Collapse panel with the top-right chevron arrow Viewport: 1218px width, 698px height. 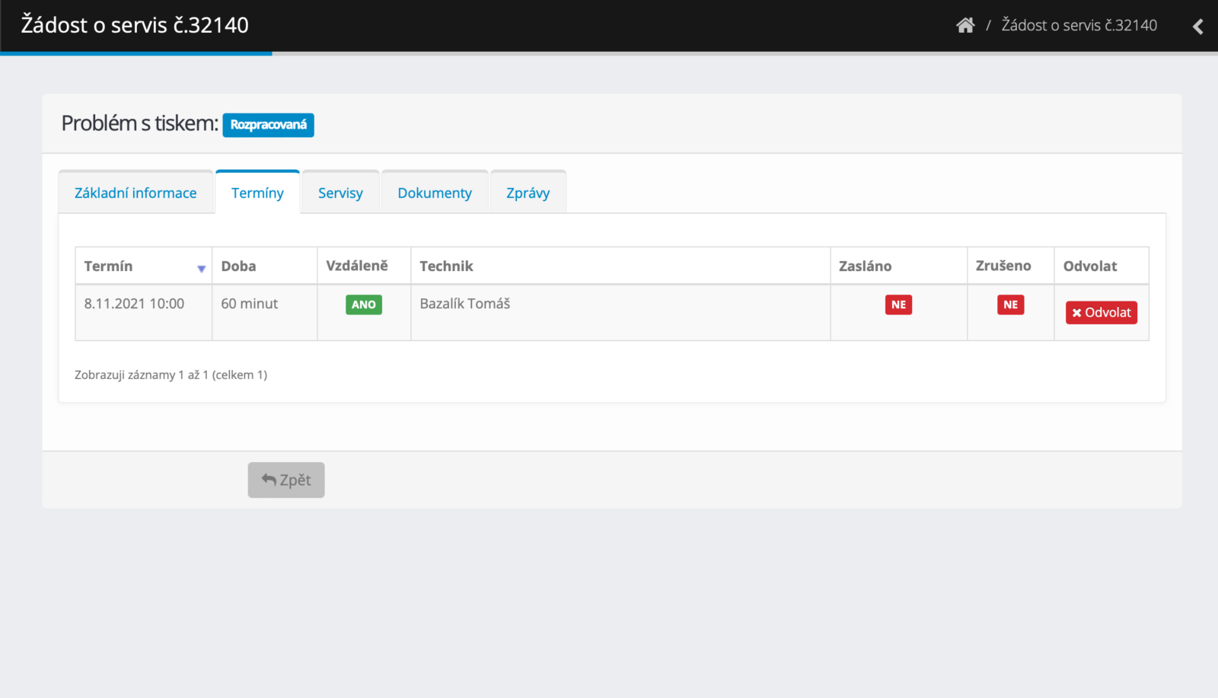click(1197, 27)
